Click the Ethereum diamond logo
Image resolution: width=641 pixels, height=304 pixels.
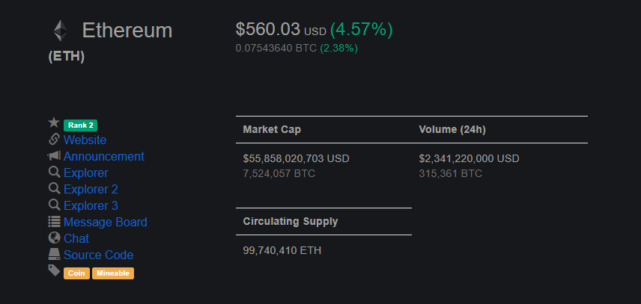[x=61, y=31]
